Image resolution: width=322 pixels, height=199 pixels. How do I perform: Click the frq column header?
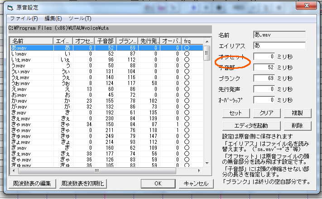(192, 41)
